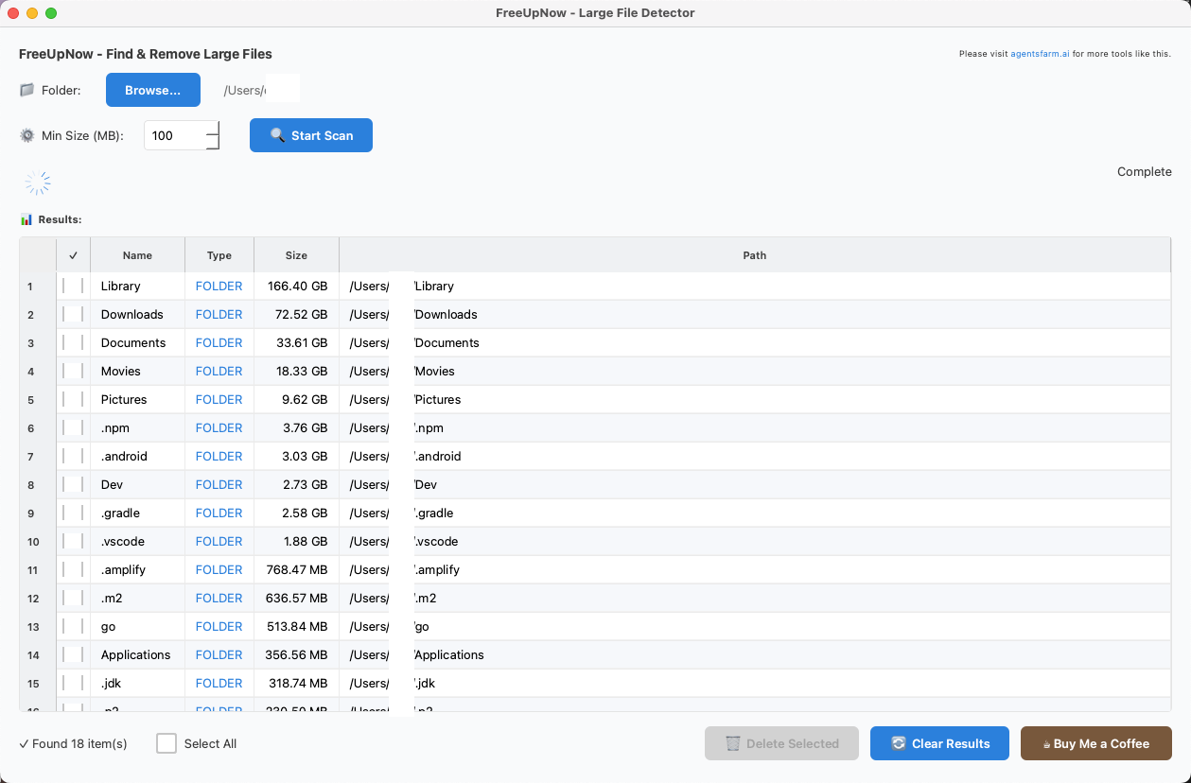Click the trash Delete Selected button
Image resolution: width=1191 pixels, height=783 pixels.
(781, 743)
